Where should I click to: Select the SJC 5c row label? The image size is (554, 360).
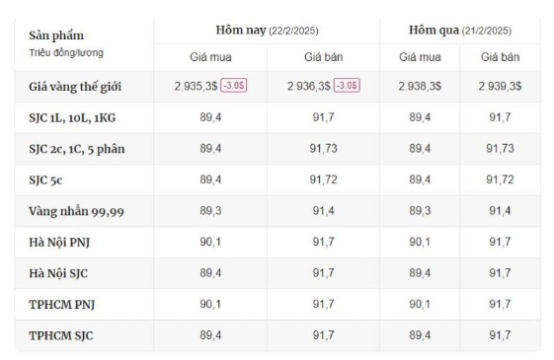point(45,180)
